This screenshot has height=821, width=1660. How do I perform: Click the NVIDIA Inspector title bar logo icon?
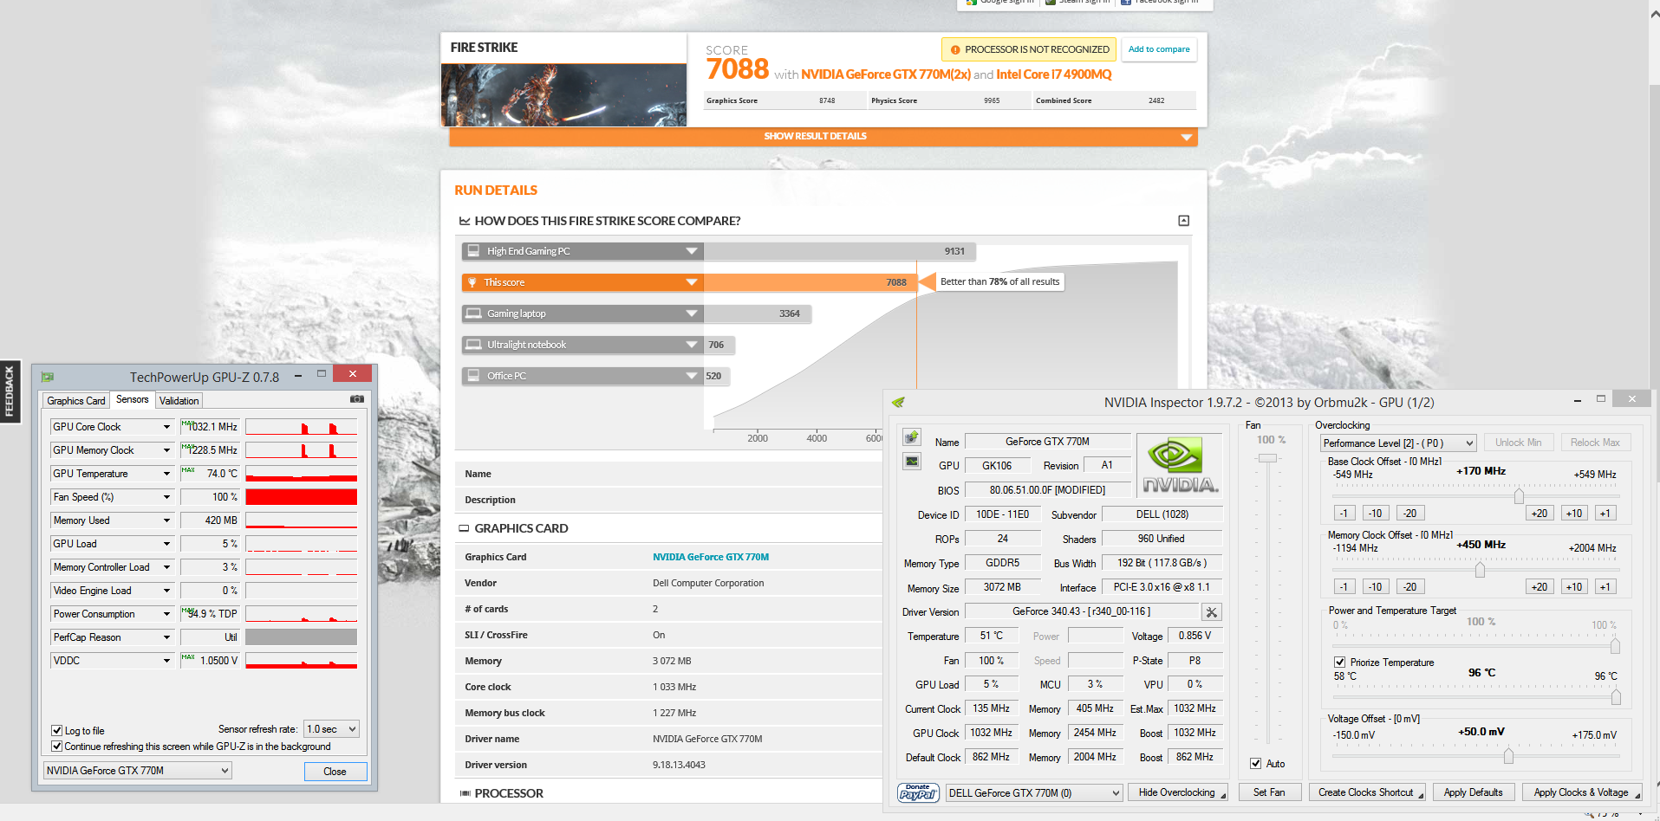pos(898,402)
